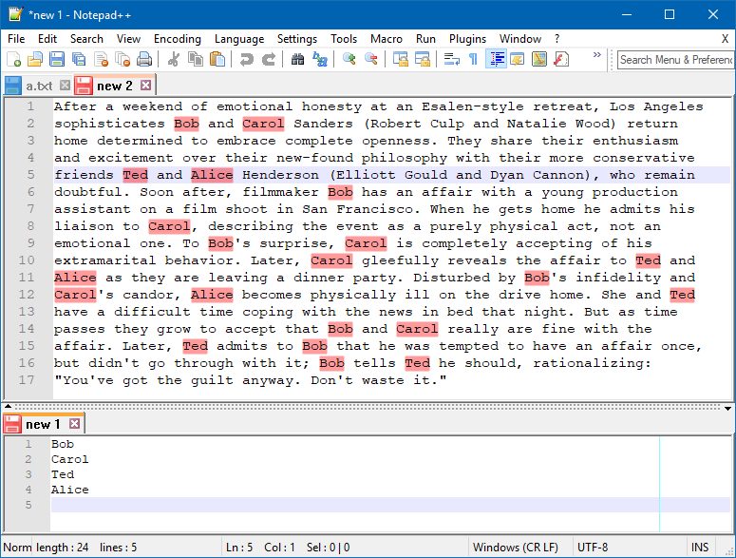Screen dimensions: 736x558
Task: Open the ? help menu
Action: coord(557,39)
